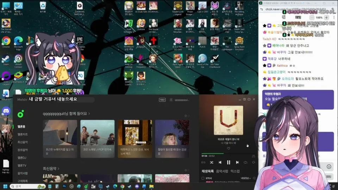Image resolution: width=338 pixels, height=190 pixels.
Task: Select 멜론차트 in the Melon sidebar
Action: [x=23, y=134]
